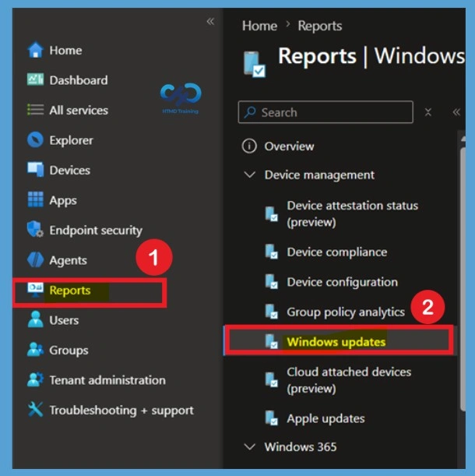Click the Home breadcrumb link
Image resolution: width=475 pixels, height=476 pixels.
pos(259,26)
